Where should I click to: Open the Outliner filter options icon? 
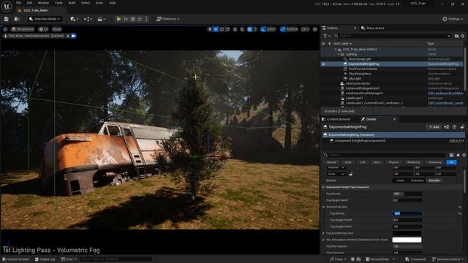327,36
